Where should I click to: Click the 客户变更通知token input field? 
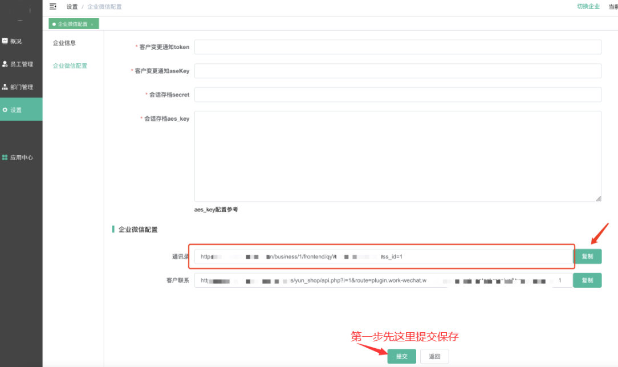tap(397, 47)
